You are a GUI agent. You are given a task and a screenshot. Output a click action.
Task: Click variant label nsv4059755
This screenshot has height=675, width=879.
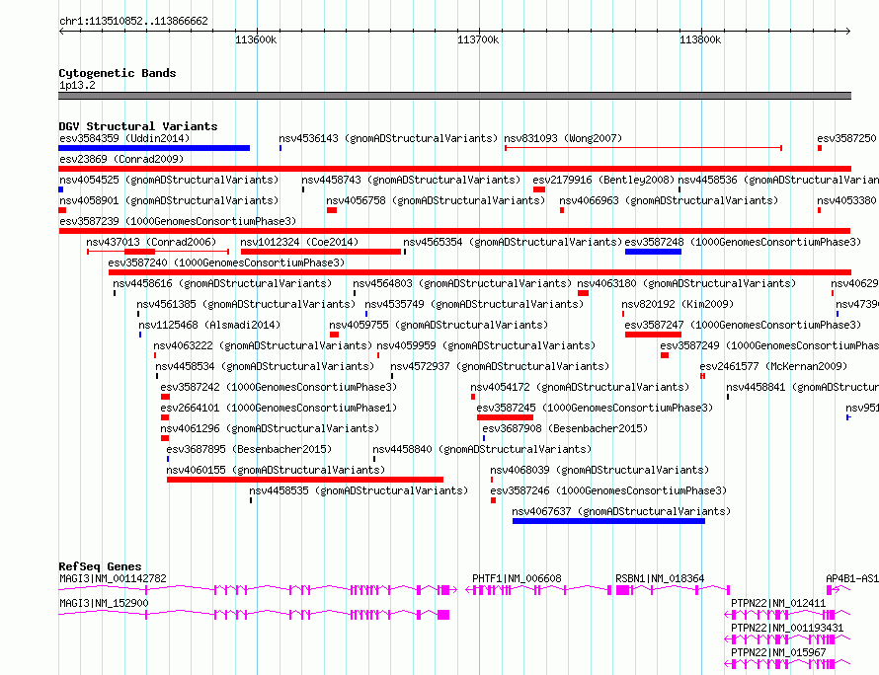click(439, 325)
